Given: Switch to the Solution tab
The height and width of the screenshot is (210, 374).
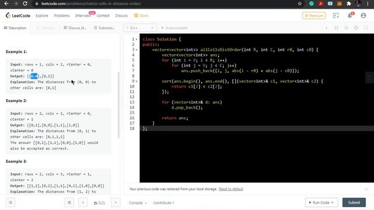Looking at the screenshot, I should tap(46, 28).
